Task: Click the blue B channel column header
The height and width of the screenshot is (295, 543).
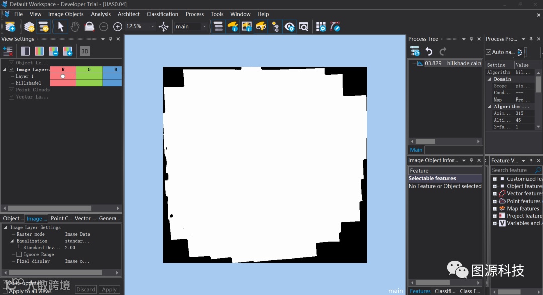Action: click(112, 69)
